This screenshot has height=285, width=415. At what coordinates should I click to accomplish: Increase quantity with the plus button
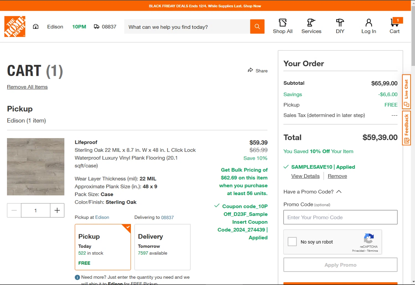point(57,210)
